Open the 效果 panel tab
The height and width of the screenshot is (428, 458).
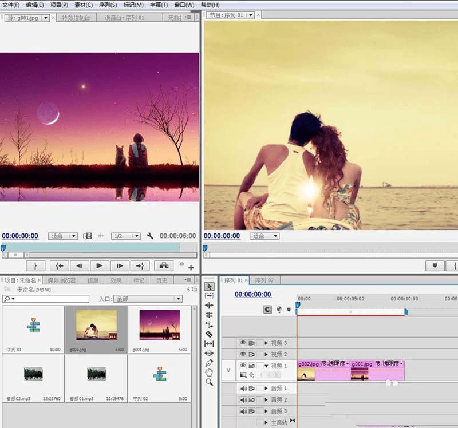coord(116,280)
